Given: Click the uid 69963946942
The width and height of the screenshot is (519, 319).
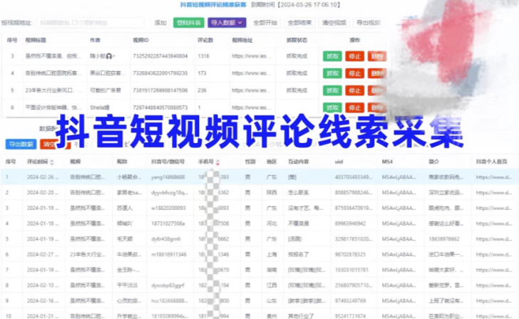Looking at the screenshot, I should tap(350, 224).
